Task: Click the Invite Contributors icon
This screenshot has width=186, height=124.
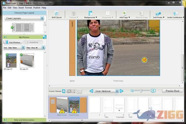Action: [x=176, y=14]
